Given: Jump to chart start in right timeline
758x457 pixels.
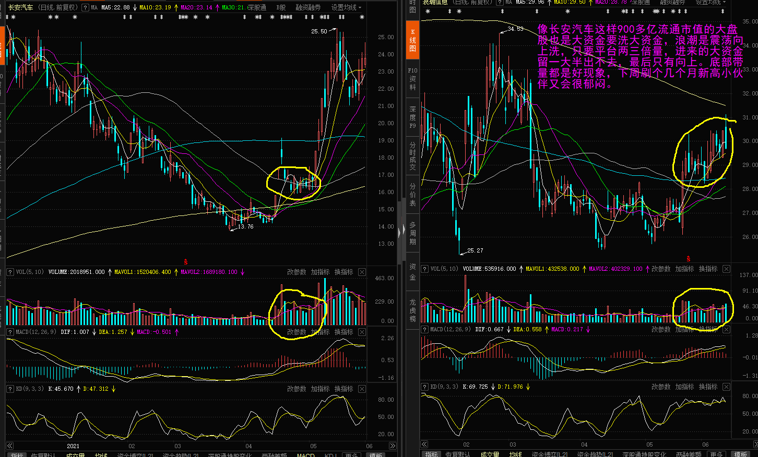Looking at the screenshot, I should [x=424, y=444].
